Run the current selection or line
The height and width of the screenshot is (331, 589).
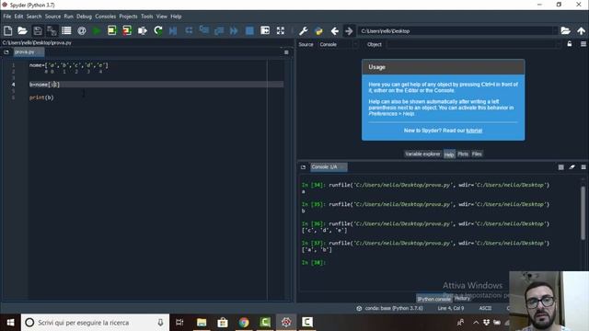click(143, 30)
